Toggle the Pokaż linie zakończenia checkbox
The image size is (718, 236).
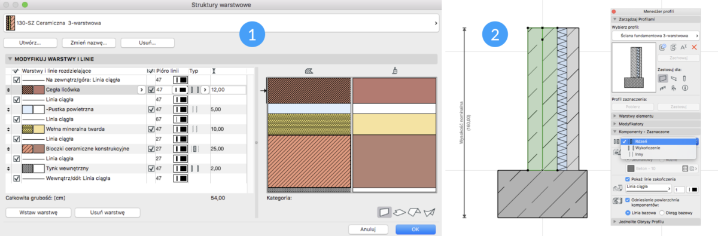pyautogui.click(x=627, y=179)
